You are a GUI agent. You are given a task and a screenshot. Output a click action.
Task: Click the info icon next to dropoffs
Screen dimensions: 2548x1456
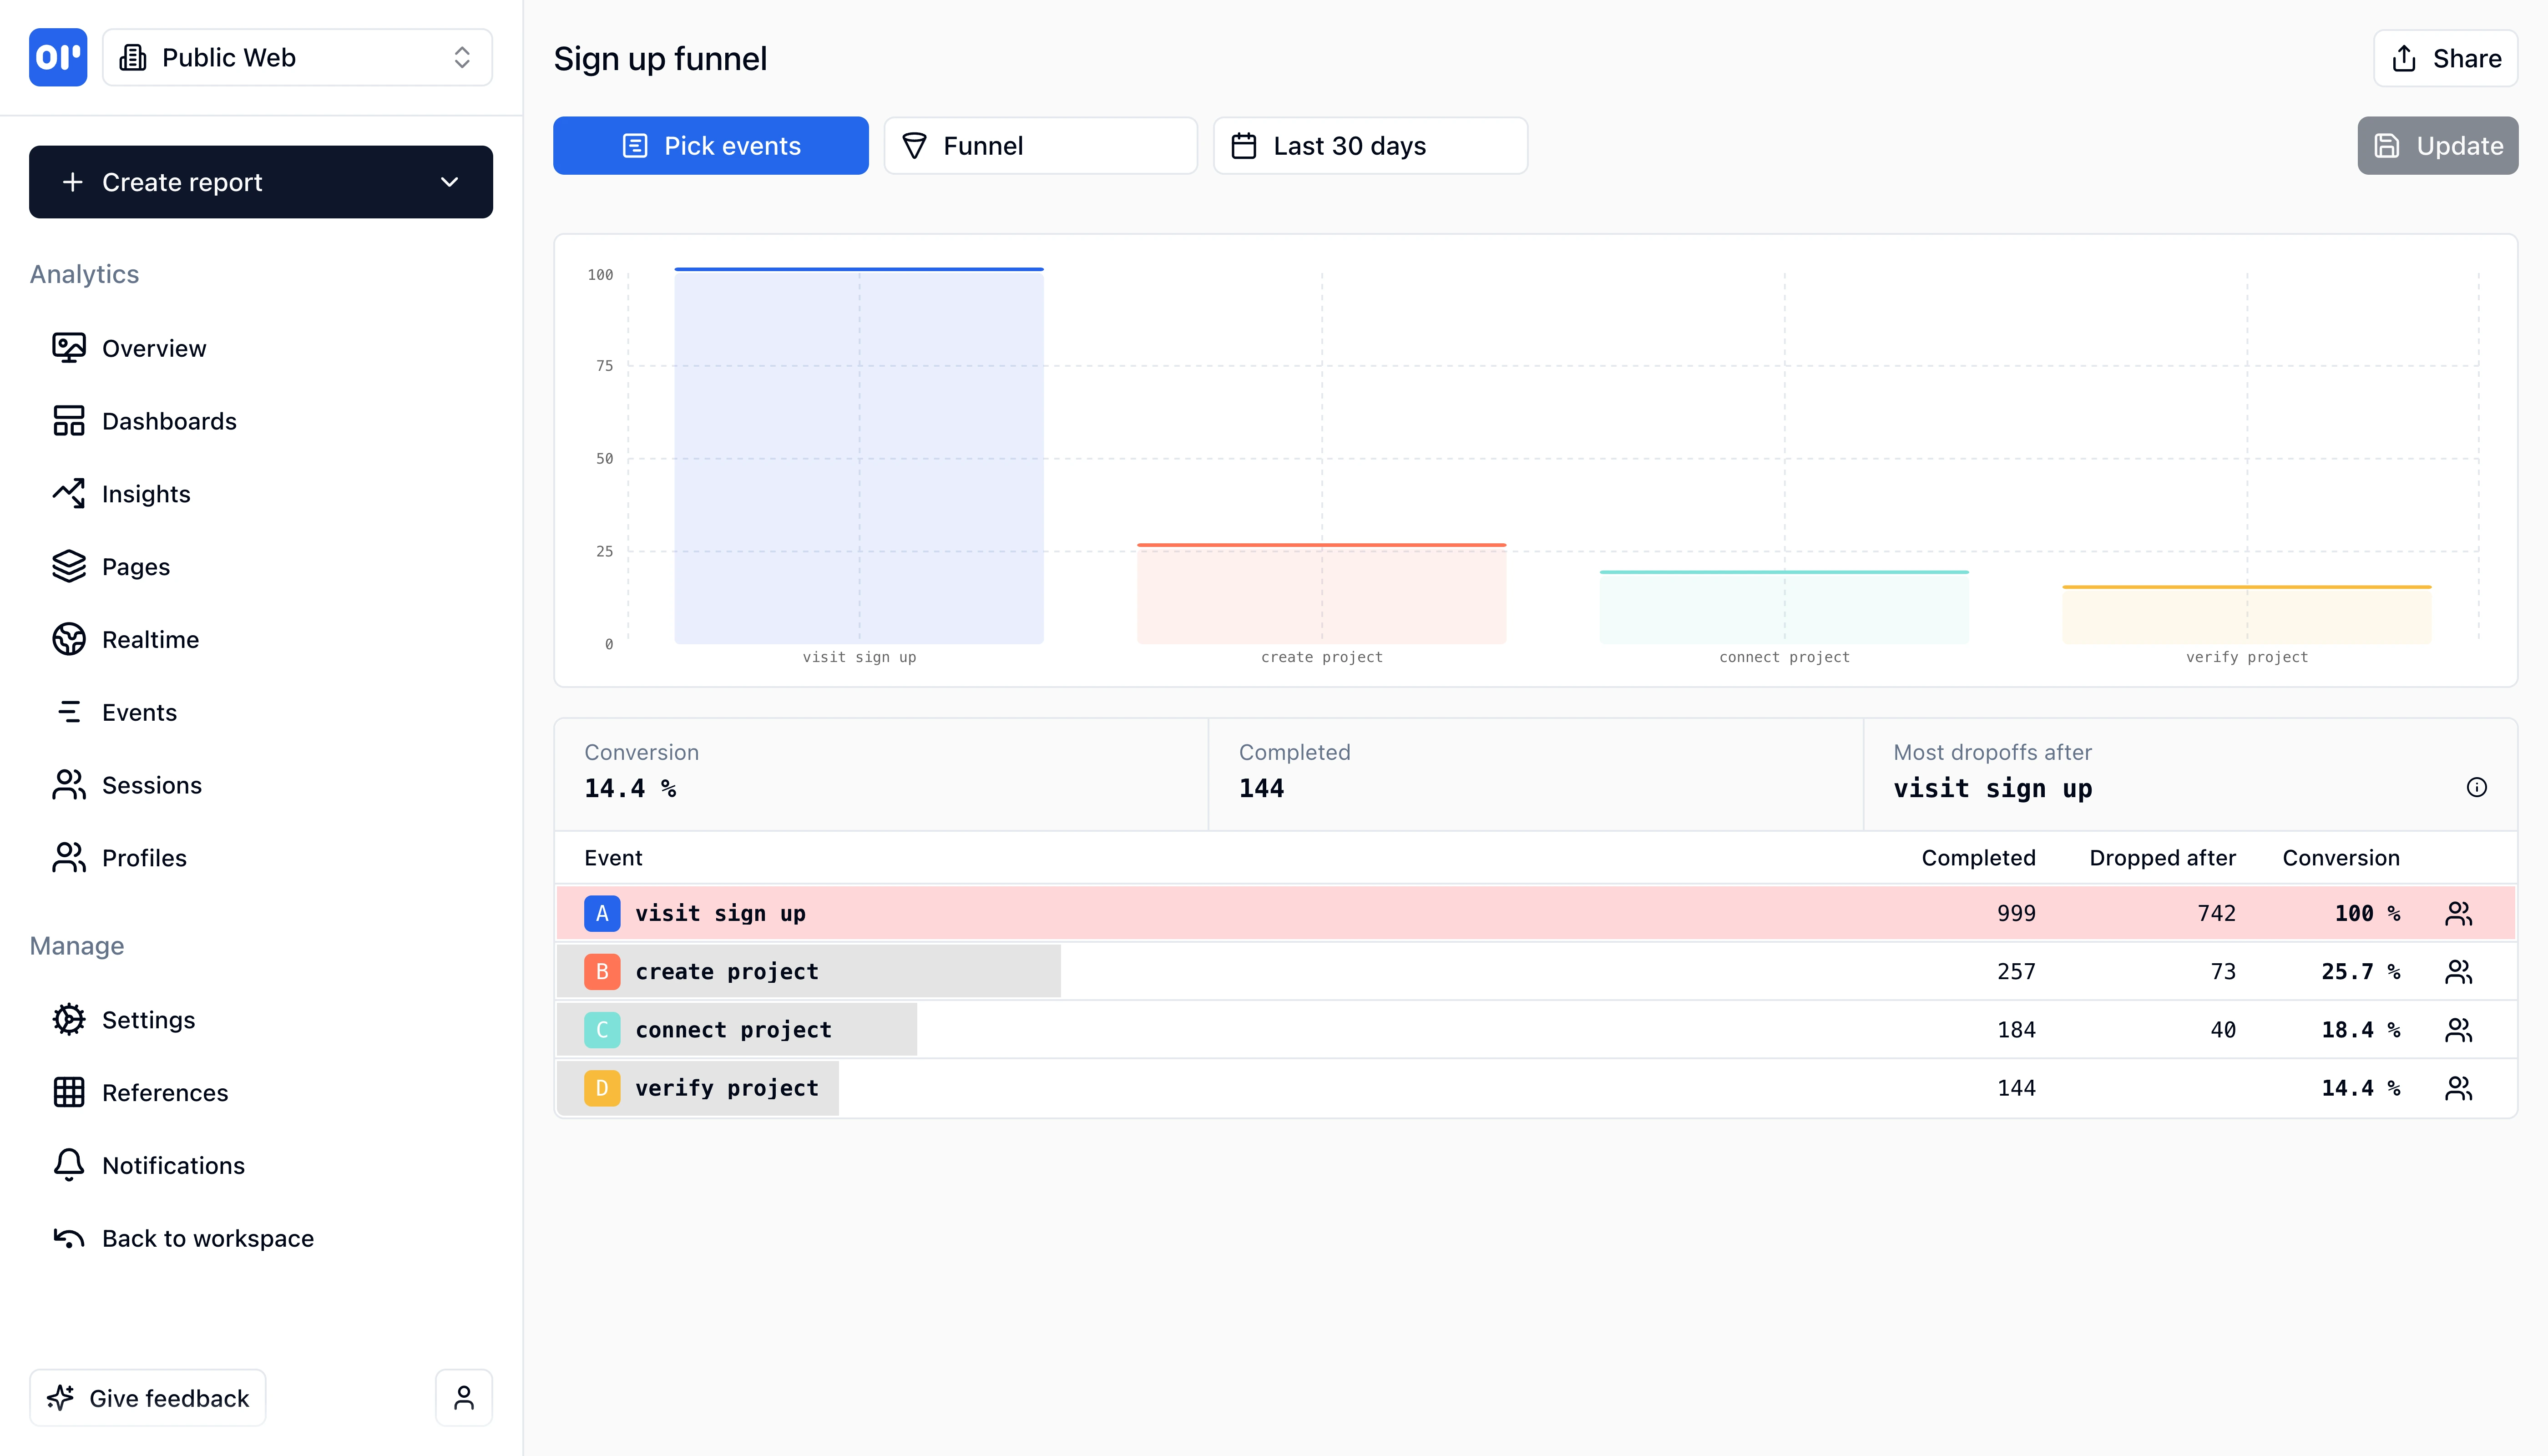tap(2478, 787)
